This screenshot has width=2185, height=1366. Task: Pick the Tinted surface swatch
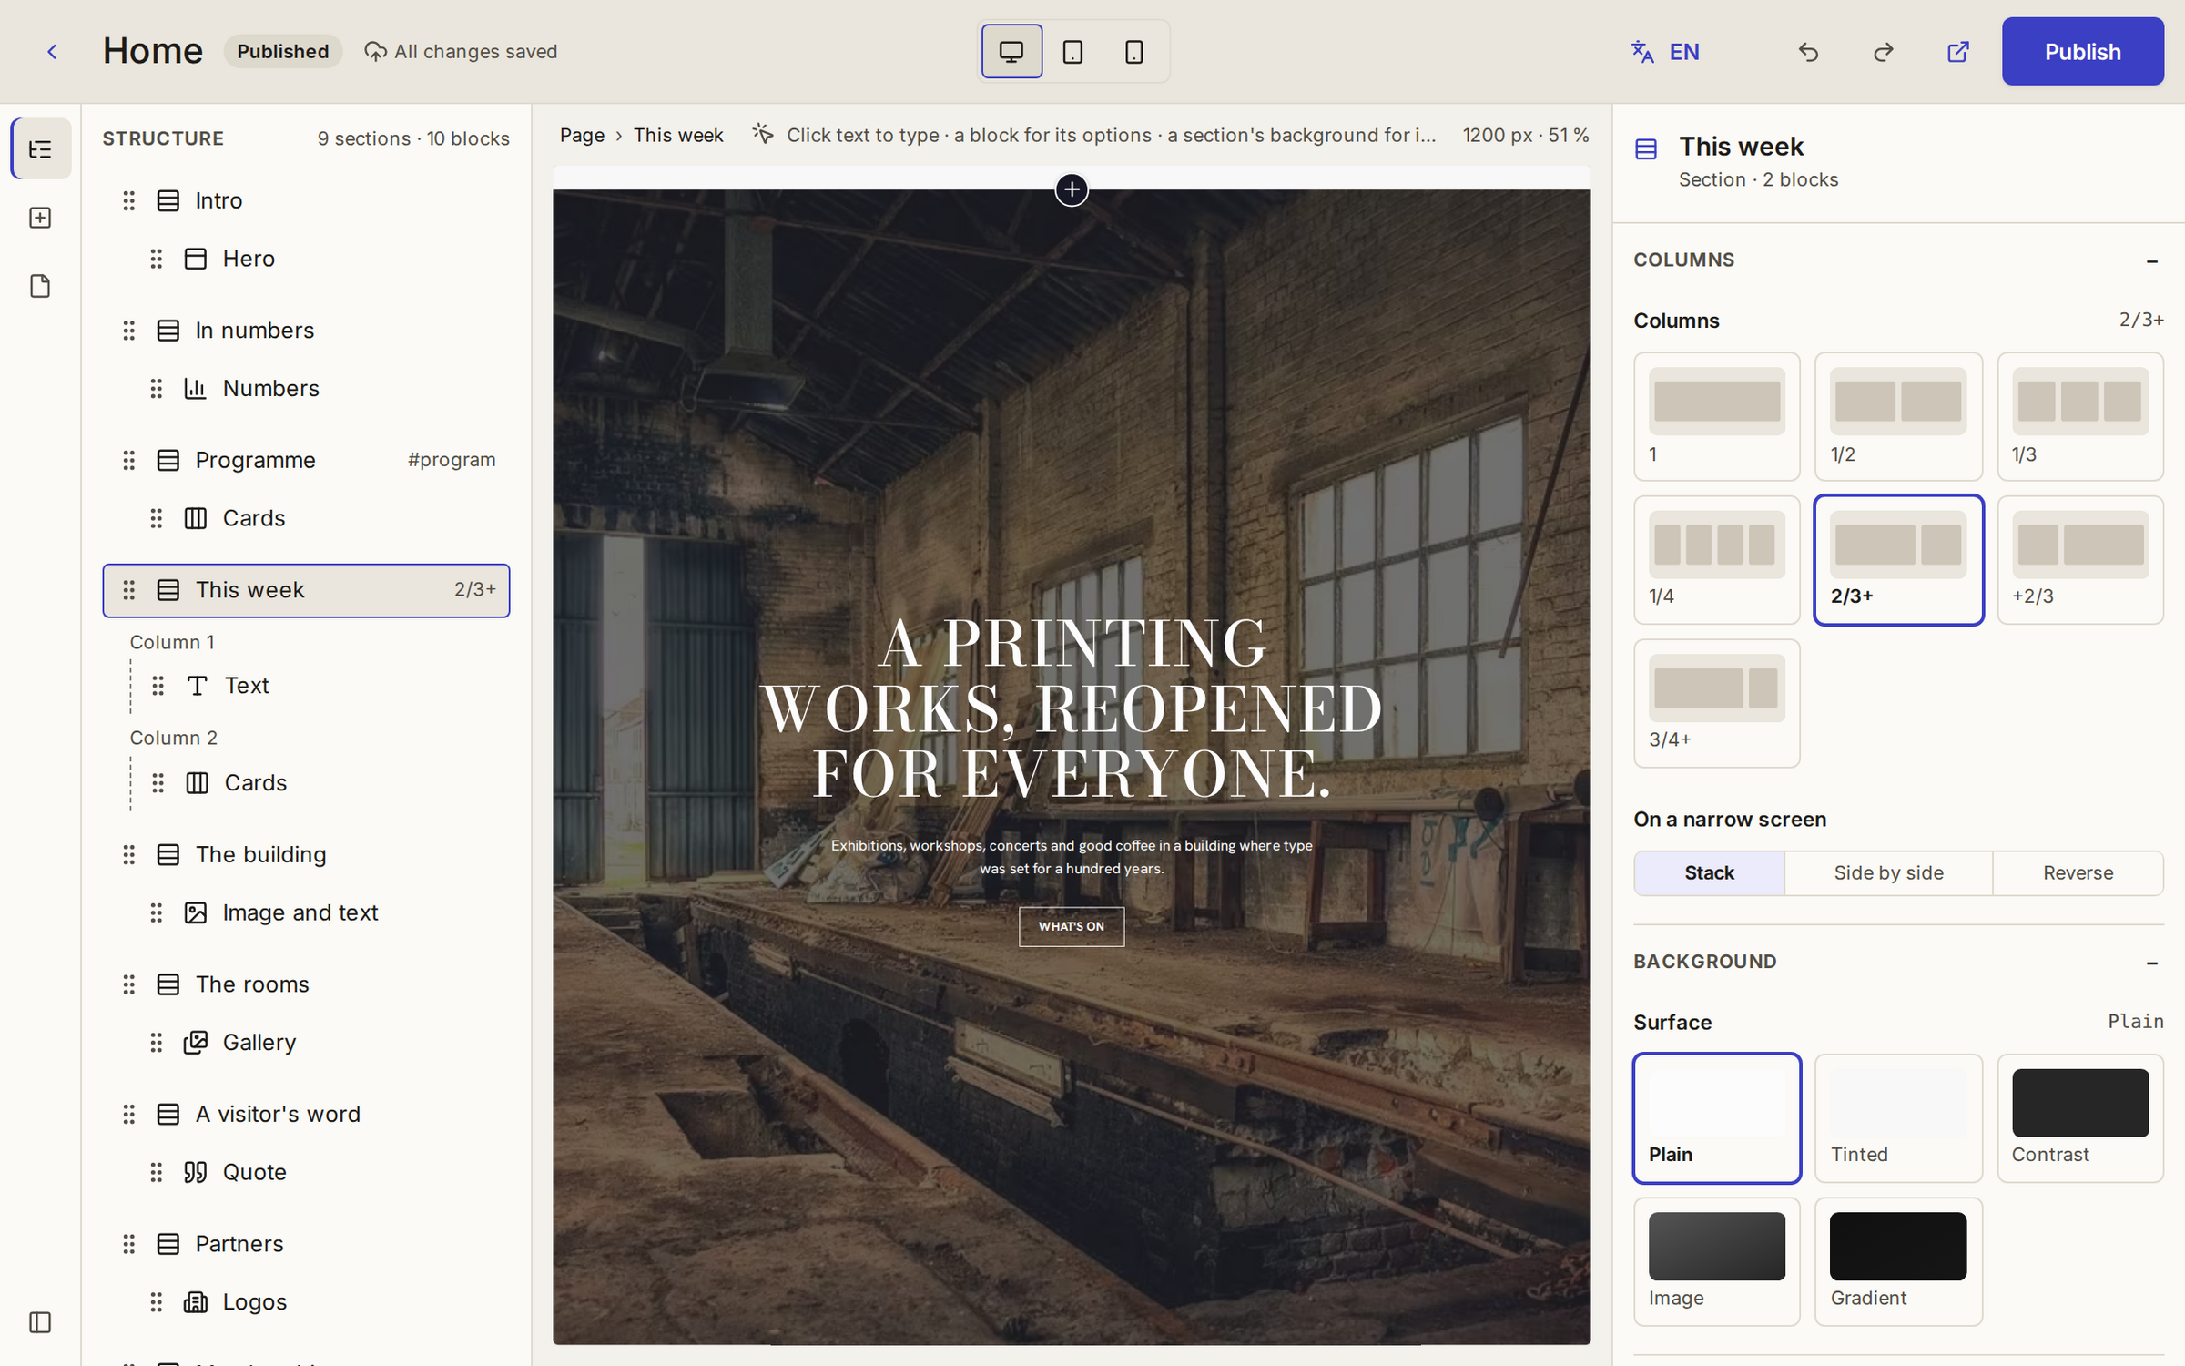point(1898,1118)
